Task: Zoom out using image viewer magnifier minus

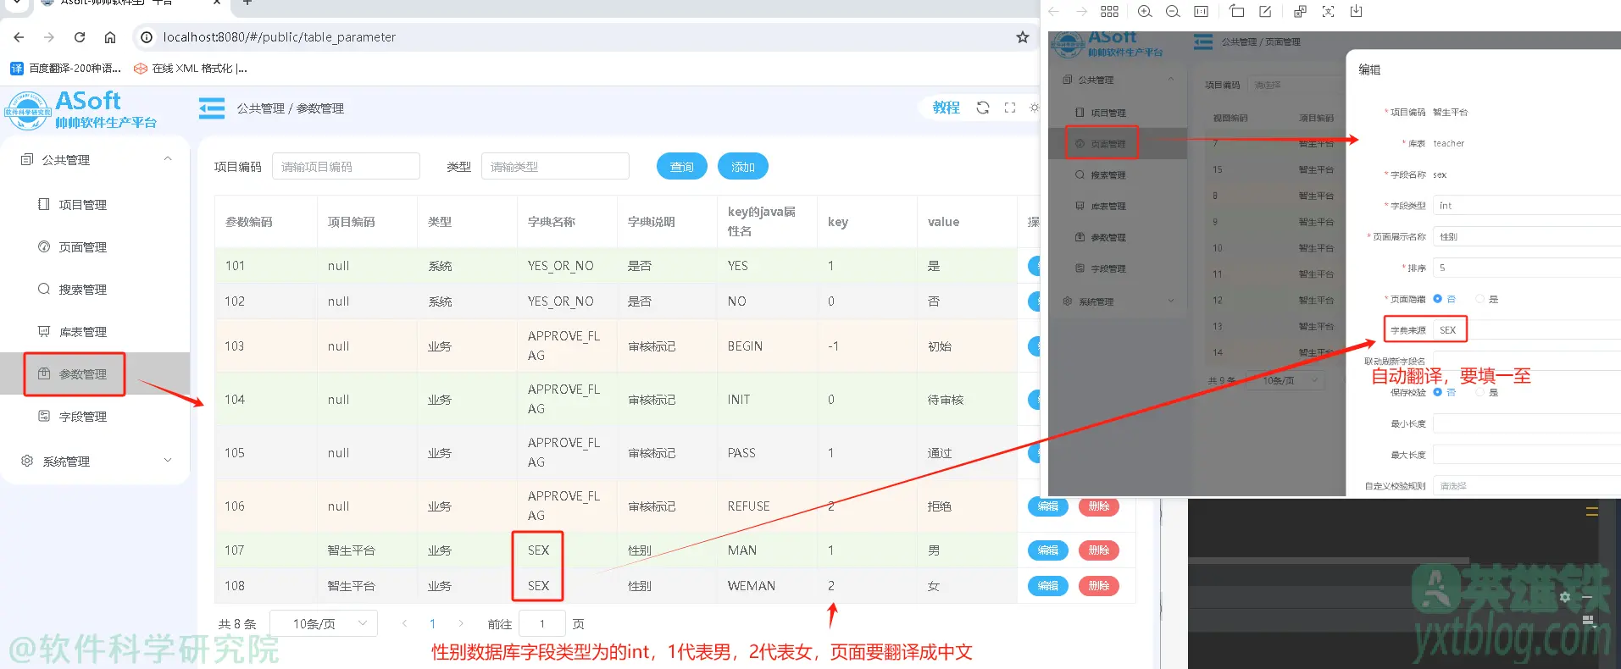Action: (x=1173, y=11)
